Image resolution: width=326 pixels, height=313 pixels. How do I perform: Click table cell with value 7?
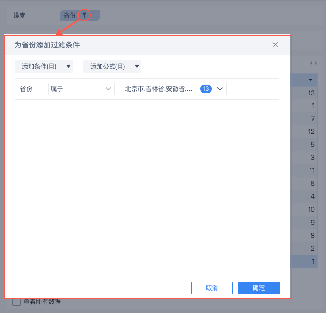[x=304, y=119]
